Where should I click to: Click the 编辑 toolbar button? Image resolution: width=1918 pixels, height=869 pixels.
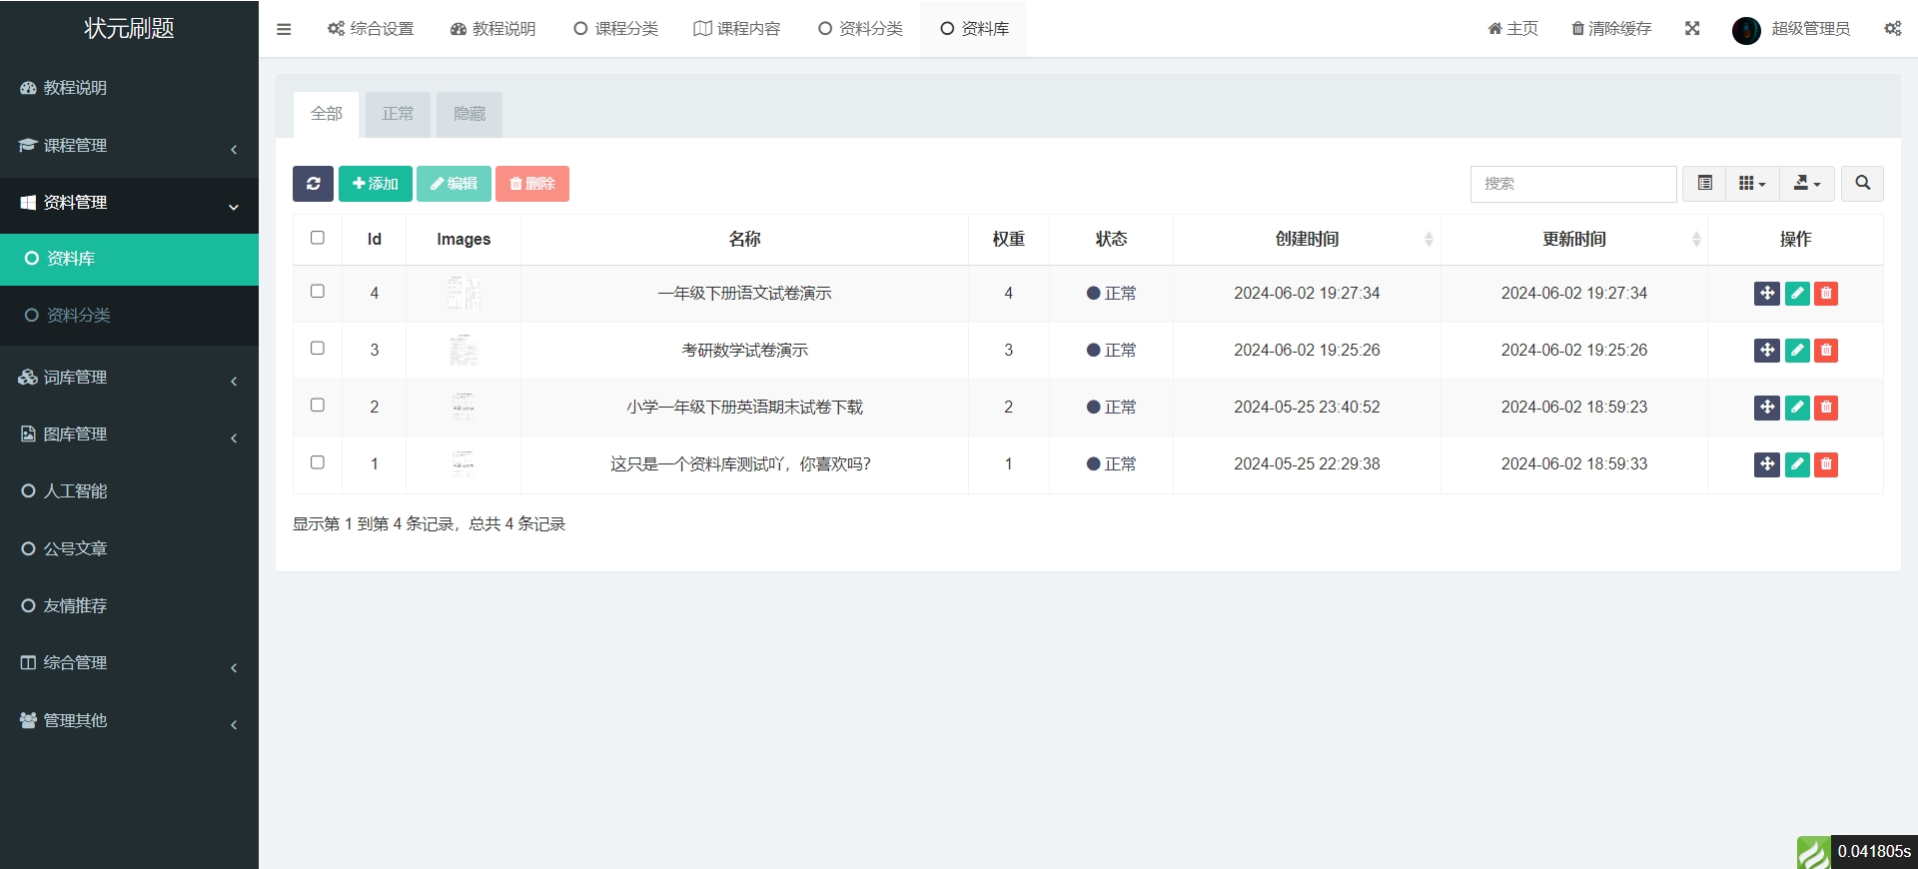click(454, 184)
